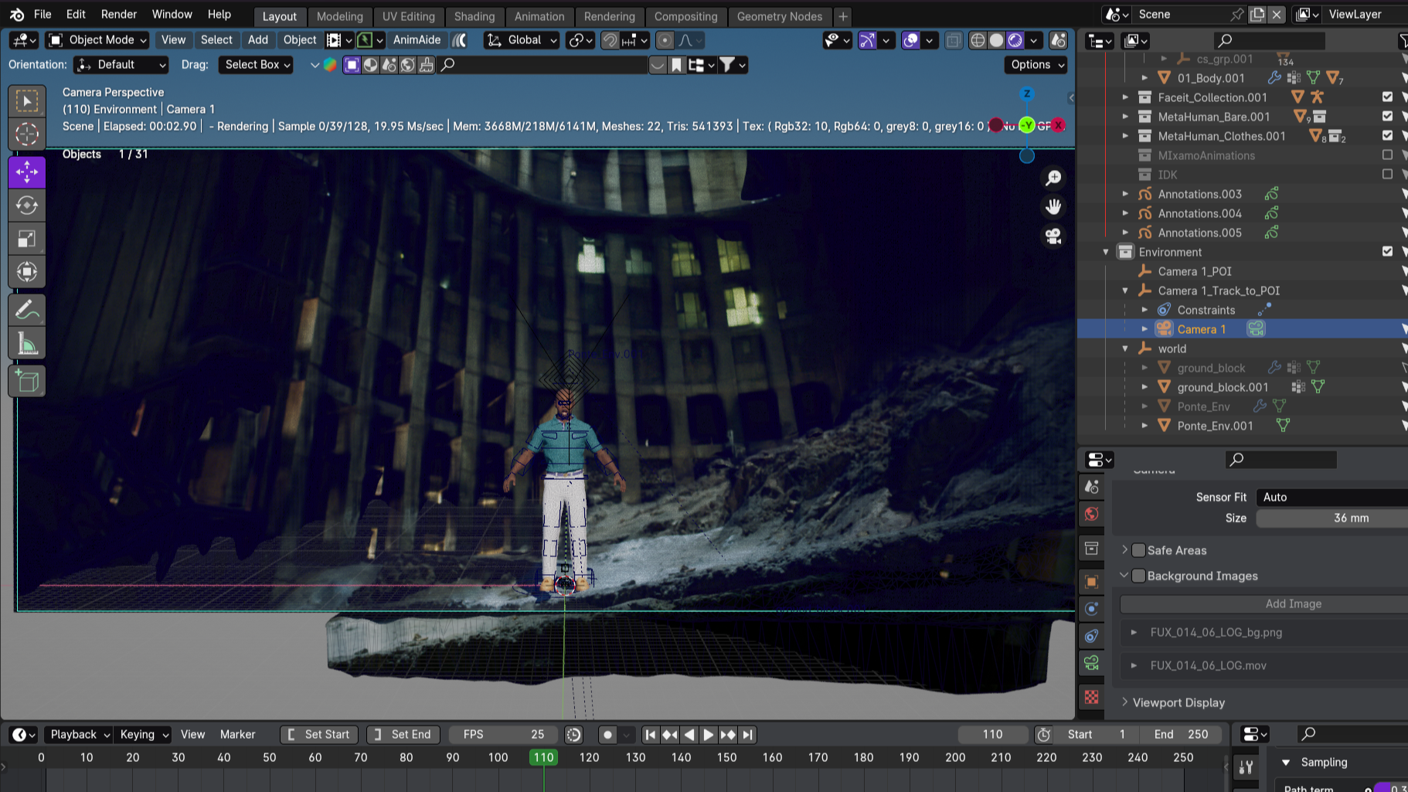This screenshot has height=792, width=1408.
Task: Switch to the Shading workspace tab
Action: [x=474, y=16]
